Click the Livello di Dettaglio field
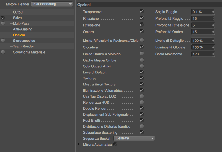This screenshot has width=222, height=152. click(x=201, y=41)
